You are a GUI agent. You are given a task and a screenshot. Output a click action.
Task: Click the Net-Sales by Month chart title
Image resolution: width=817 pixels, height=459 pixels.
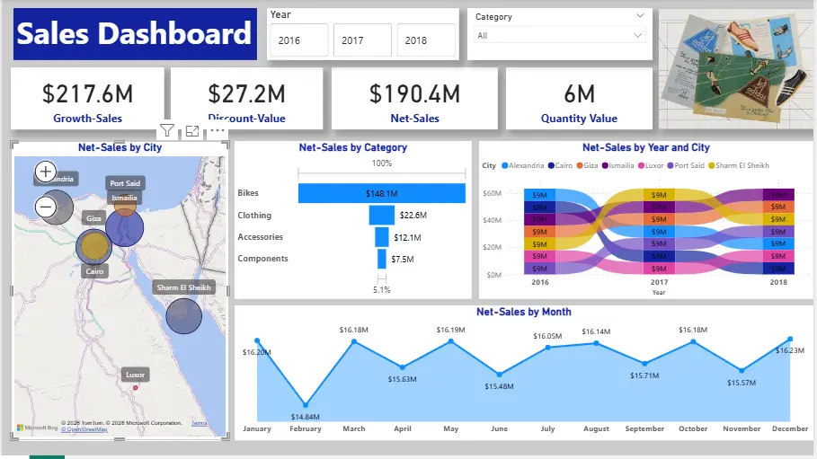click(x=524, y=312)
